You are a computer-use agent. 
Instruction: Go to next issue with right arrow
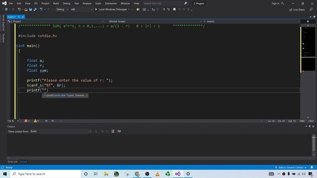click(53, 121)
